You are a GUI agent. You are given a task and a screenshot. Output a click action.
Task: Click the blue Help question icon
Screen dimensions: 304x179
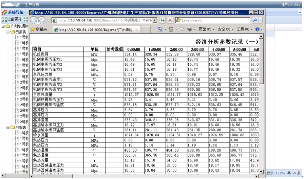(x=257, y=29)
